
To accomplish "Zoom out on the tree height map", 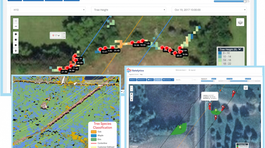I will click(x=16, y=26).
